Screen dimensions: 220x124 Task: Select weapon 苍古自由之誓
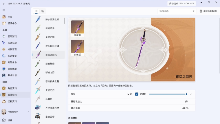(48, 81)
